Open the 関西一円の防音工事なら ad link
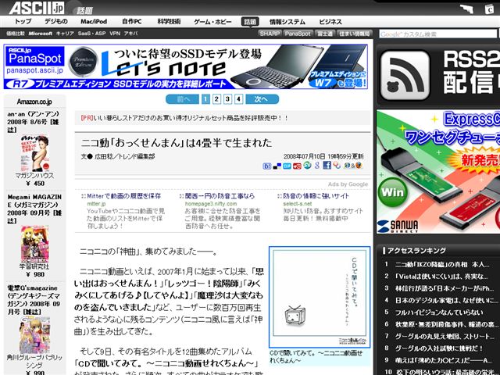Image resolution: width=500 pixels, height=375 pixels. pos(220,196)
